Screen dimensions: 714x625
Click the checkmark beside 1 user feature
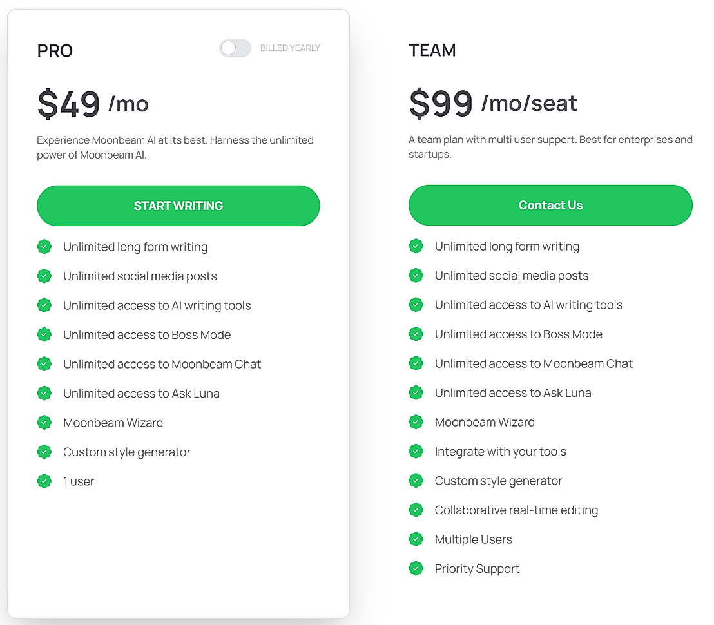click(x=44, y=481)
